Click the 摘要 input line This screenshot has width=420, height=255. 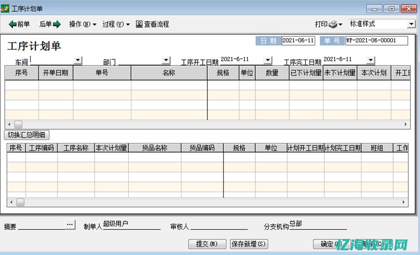[x=41, y=225]
